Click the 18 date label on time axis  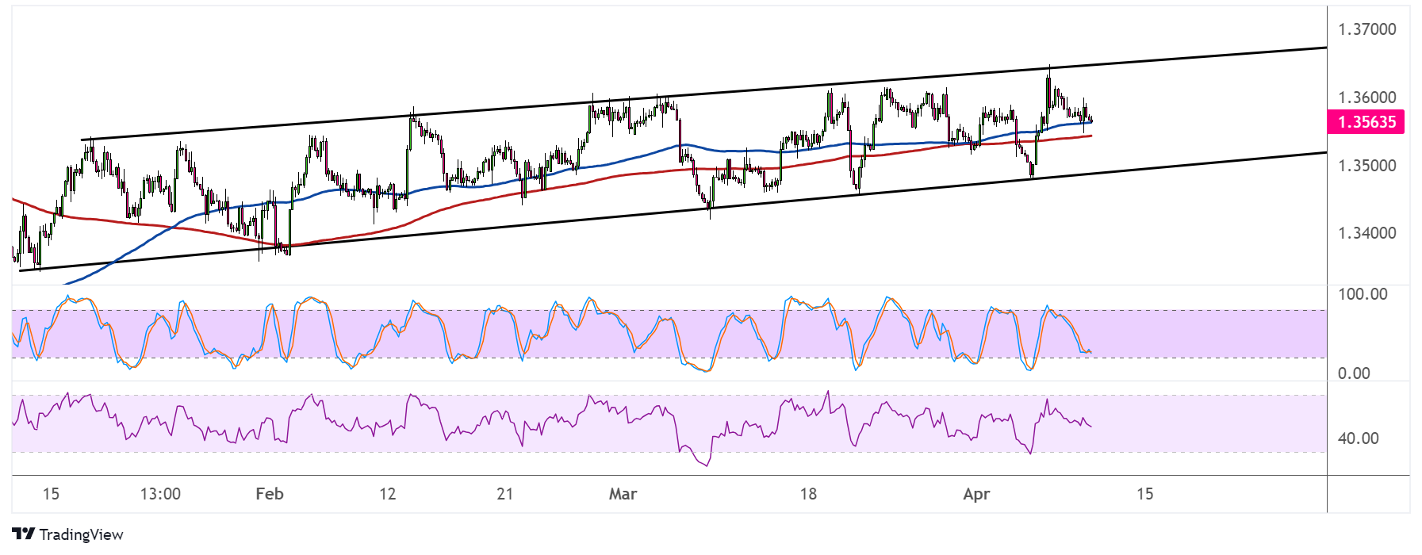click(x=808, y=494)
